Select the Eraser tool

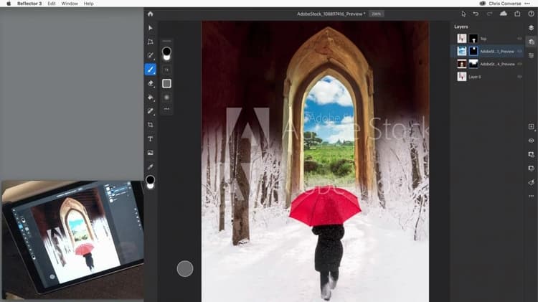(x=151, y=83)
